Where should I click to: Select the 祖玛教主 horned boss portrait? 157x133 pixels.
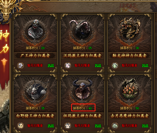[82, 90]
